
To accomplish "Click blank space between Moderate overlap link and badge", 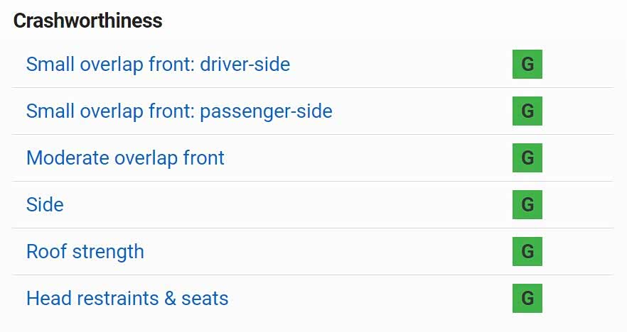I will [x=370, y=157].
